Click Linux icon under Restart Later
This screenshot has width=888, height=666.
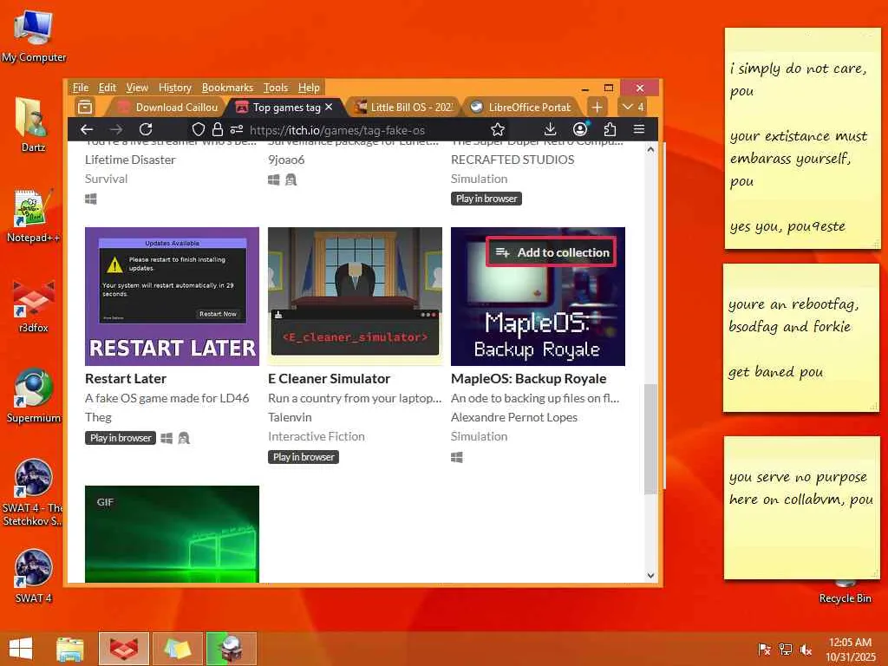[184, 438]
